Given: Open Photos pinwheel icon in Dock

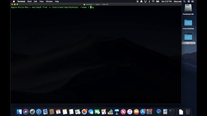Looking at the screenshot, I should tap(84, 112).
